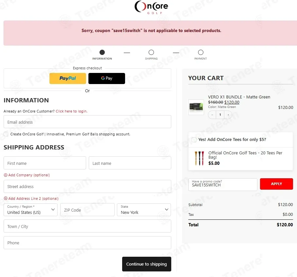Focus the Last name field

[x=130, y=163]
